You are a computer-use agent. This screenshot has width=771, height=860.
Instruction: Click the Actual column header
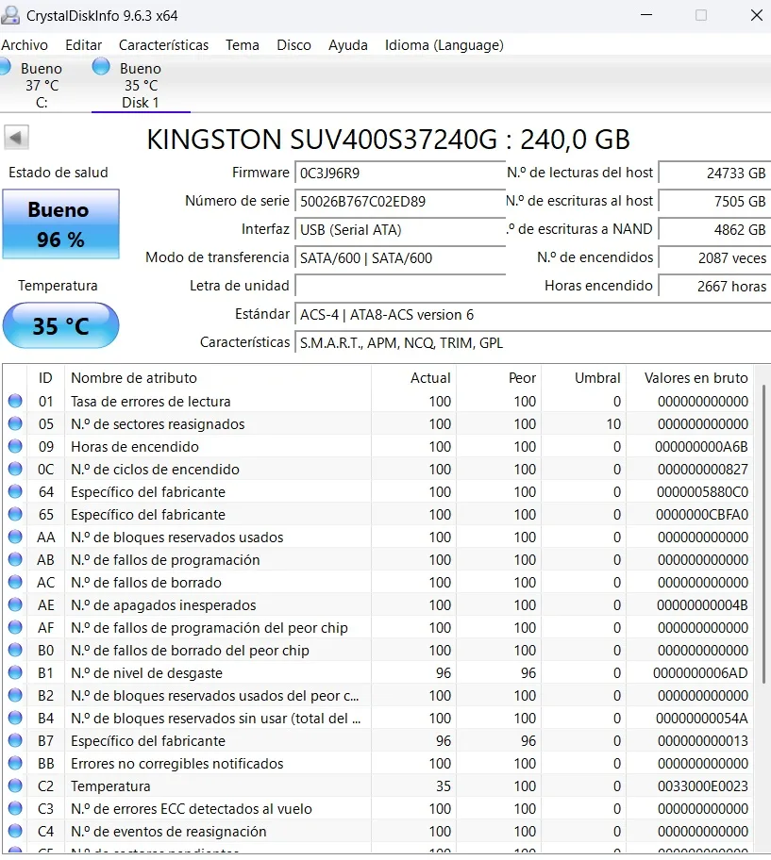(x=413, y=378)
